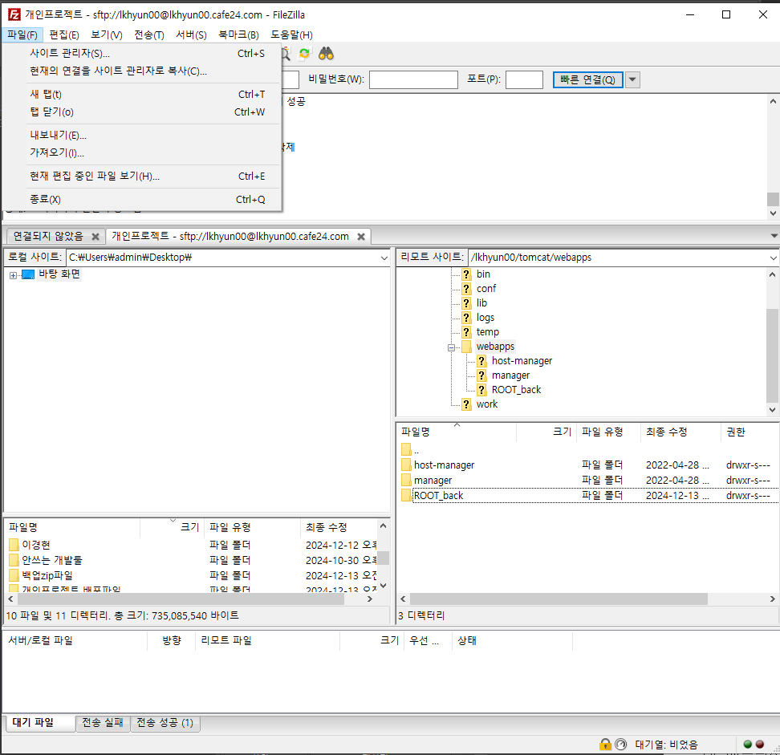Open the 서버(S) menu
The width and height of the screenshot is (780, 755).
point(192,35)
